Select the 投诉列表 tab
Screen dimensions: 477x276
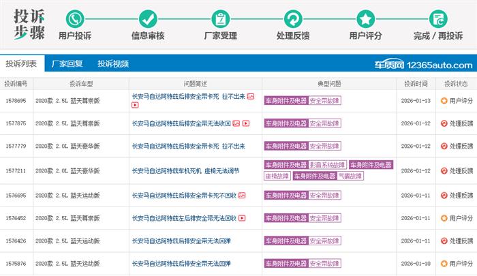click(21, 64)
